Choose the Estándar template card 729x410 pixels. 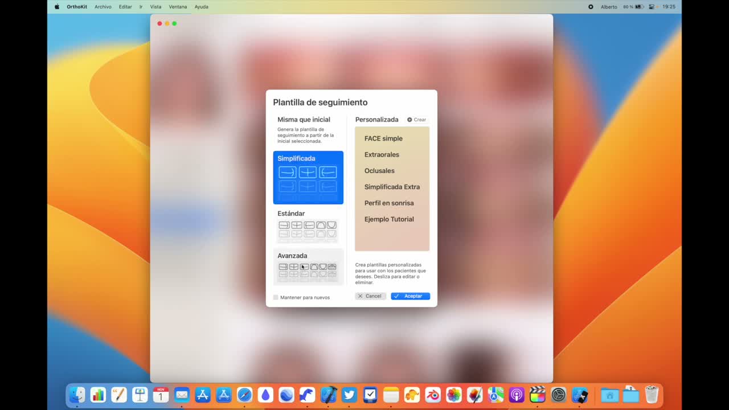pos(308,225)
